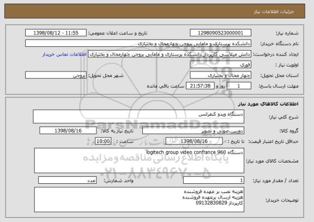Click the label حداقل تاریخ اعتبار قیمت
Image resolution: width=314 pixels, height=222 pixels.
pyautogui.click(x=273, y=141)
